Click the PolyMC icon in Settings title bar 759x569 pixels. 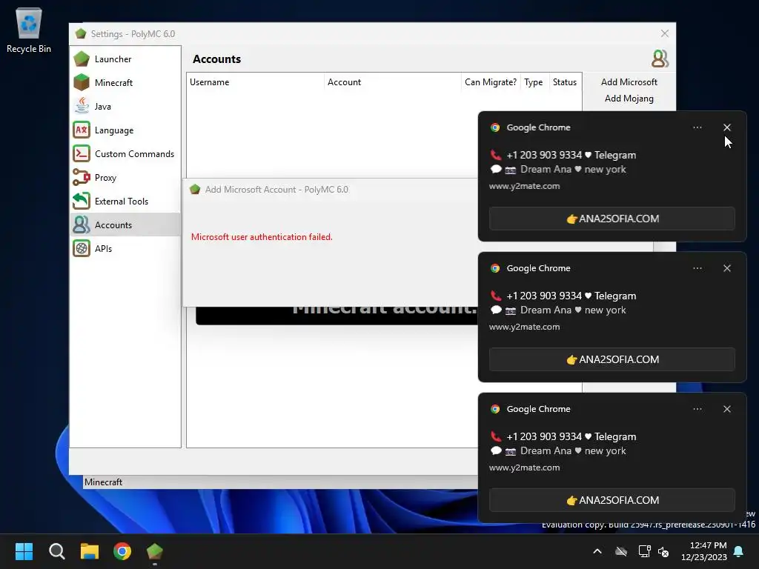point(81,34)
